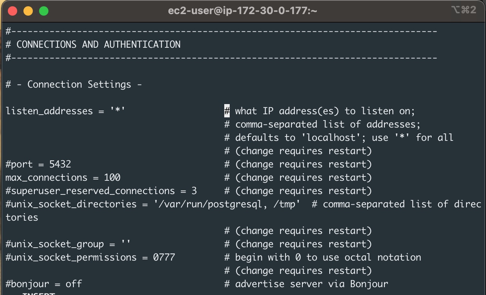Minimize the terminal using the yellow button
Viewport: 486px width, 295px height.
coord(28,11)
